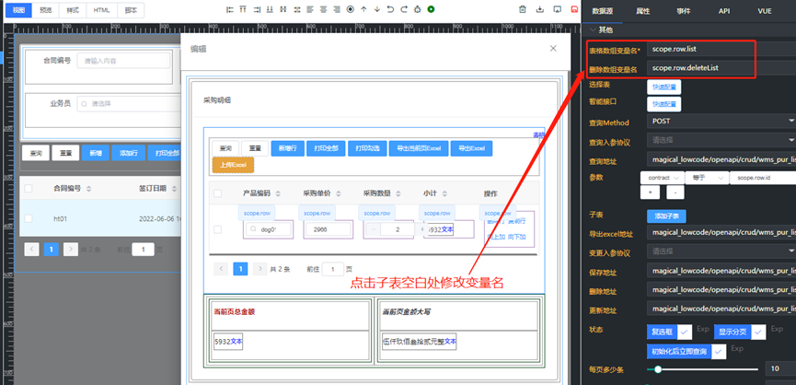The height and width of the screenshot is (385, 796).
Task: Click the download icon in toolbar
Action: coord(539,9)
